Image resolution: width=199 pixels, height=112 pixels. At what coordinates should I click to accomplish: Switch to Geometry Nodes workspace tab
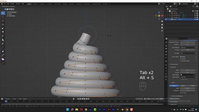(x=96, y=4)
